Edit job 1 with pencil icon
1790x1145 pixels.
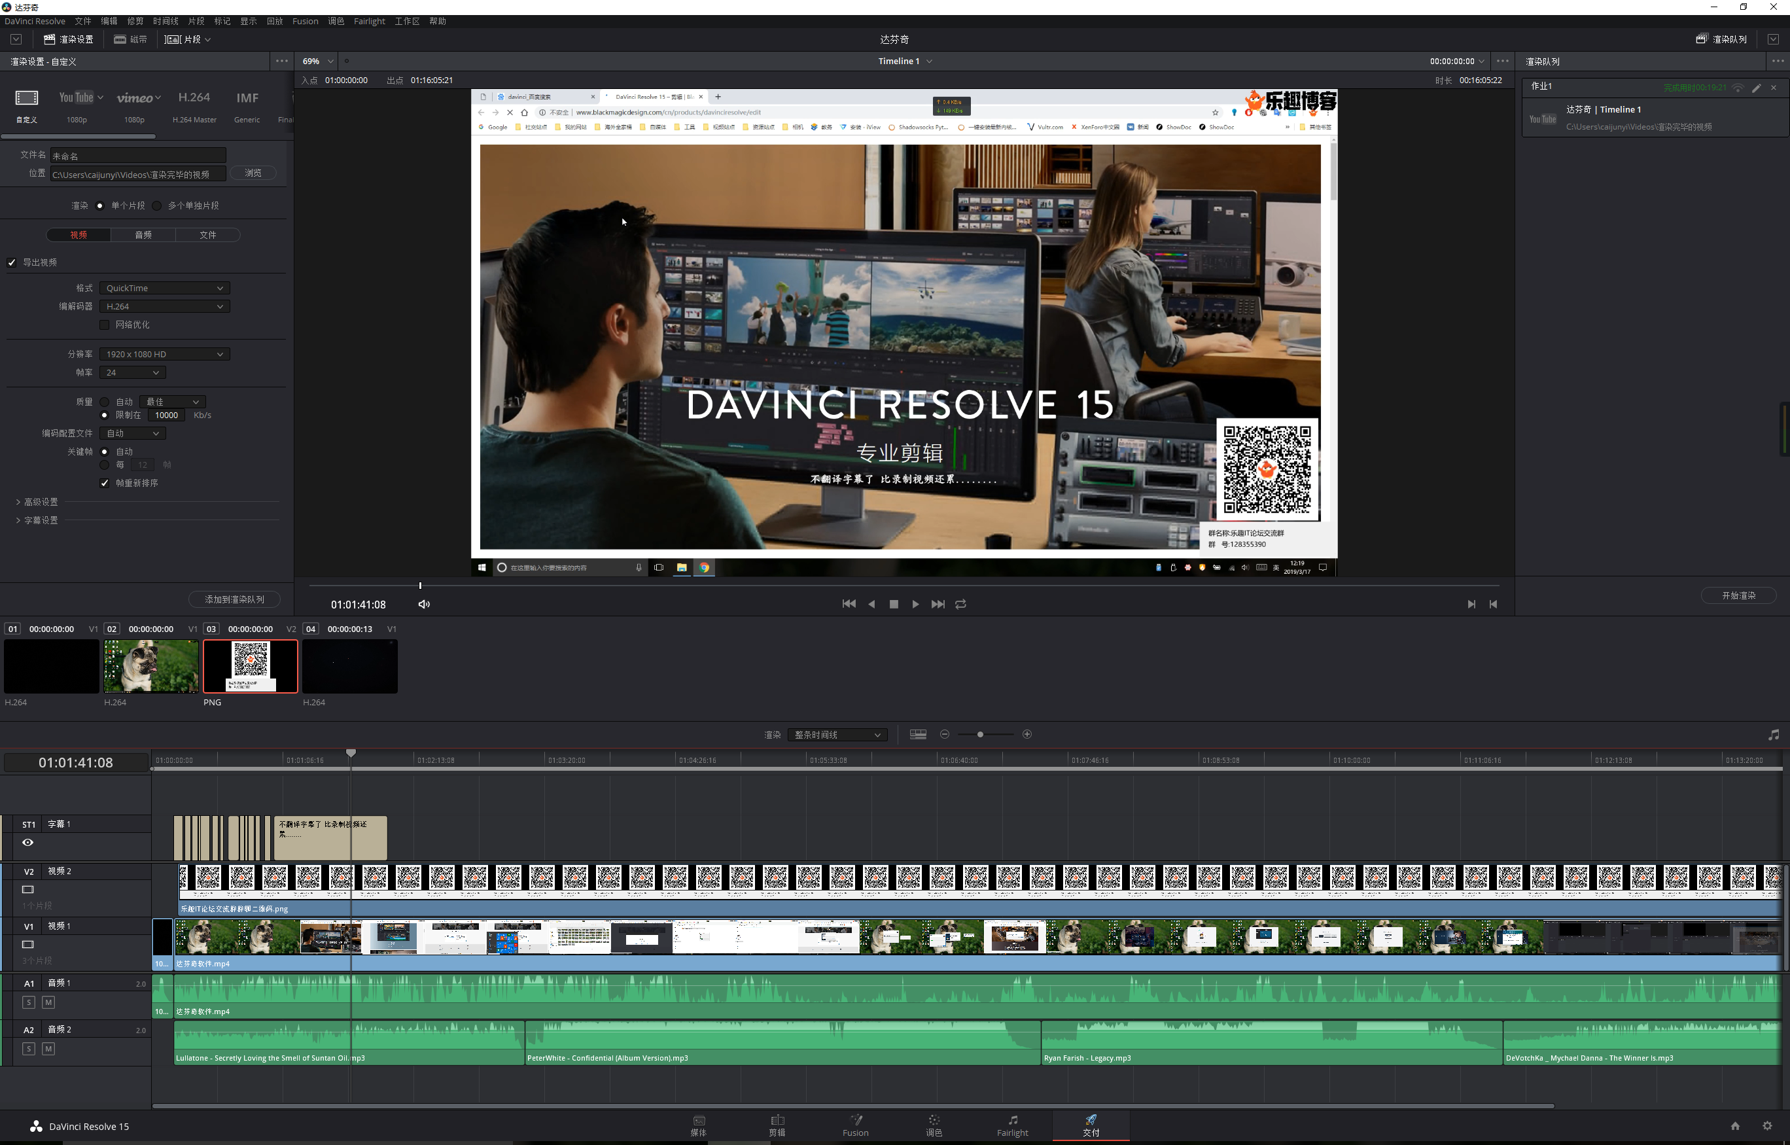[1757, 88]
